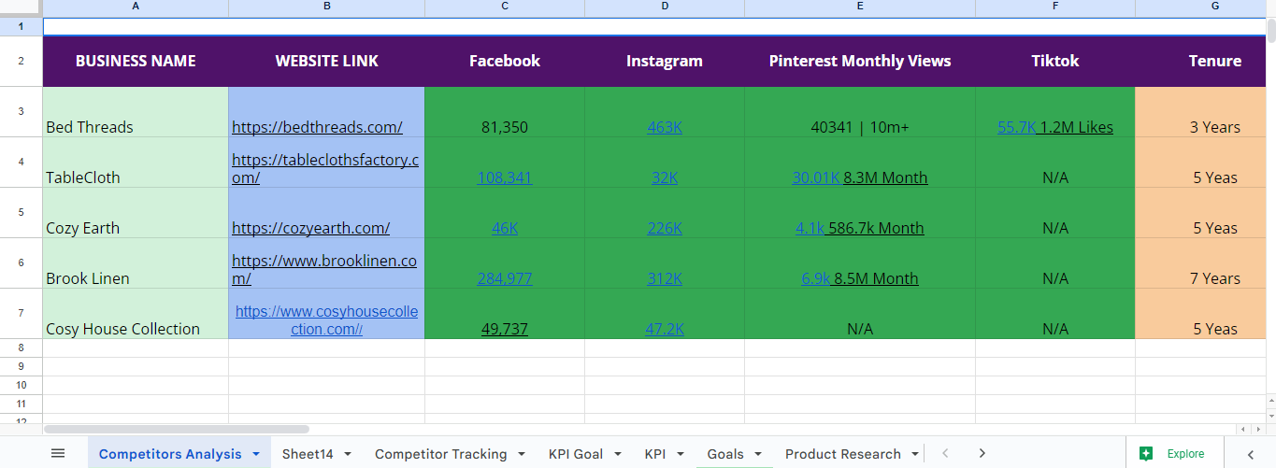Collapse side panel chevron at bottom right
This screenshot has width=1276, height=468.
[x=1251, y=454]
